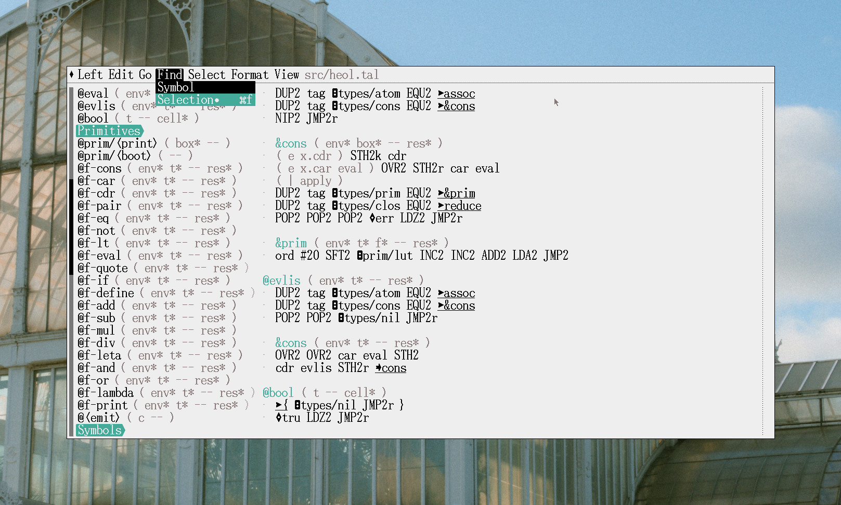Image resolution: width=841 pixels, height=505 pixels.
Task: Click the types/prim reference
Action: click(x=366, y=193)
